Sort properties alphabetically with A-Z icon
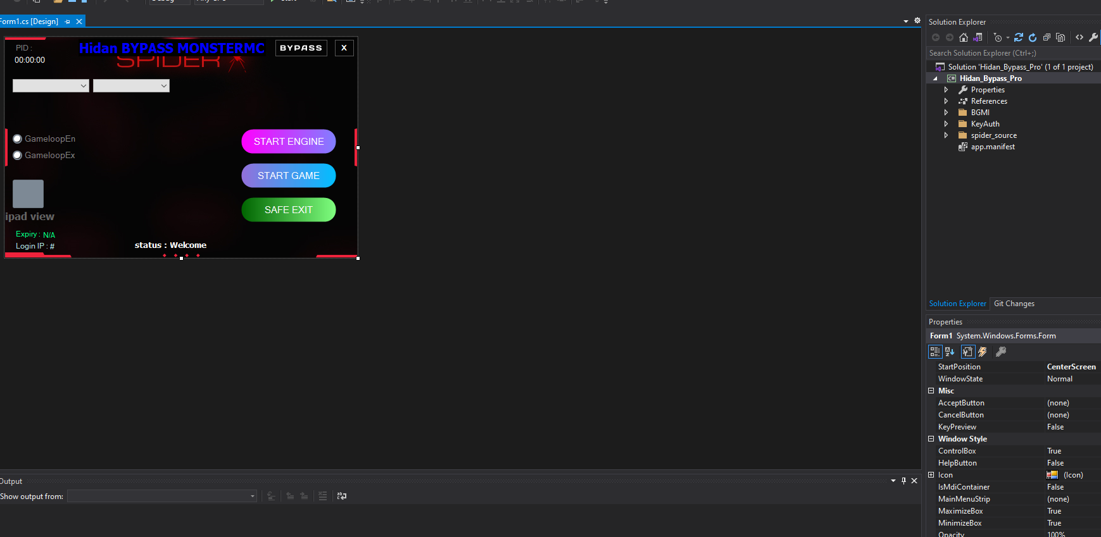The height and width of the screenshot is (537, 1101). click(950, 352)
